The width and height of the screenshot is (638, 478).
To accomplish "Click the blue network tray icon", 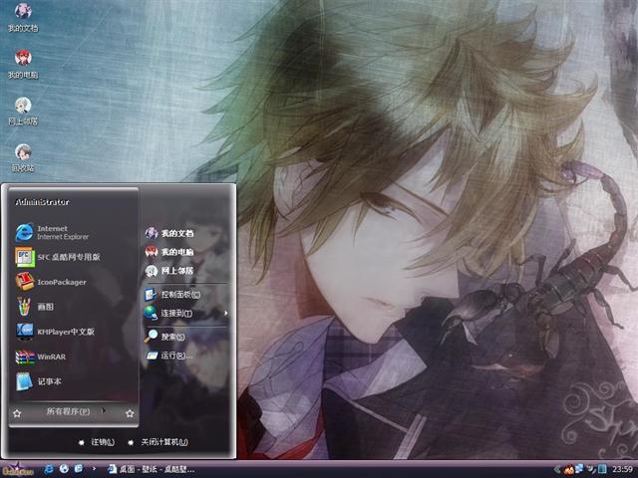I will (579, 469).
